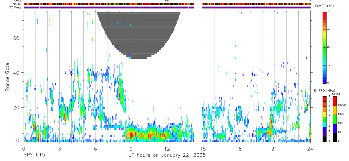Click the "Noise" strip label at top left
The height and width of the screenshot is (161, 349).
click(17, 4)
